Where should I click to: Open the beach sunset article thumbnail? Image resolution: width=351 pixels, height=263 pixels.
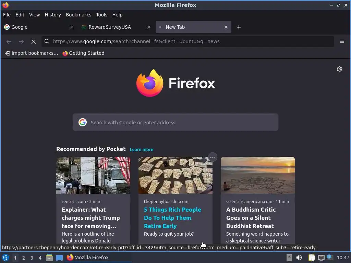click(258, 175)
